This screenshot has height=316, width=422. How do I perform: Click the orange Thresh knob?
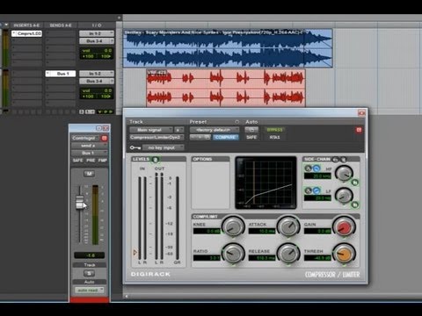tap(344, 254)
